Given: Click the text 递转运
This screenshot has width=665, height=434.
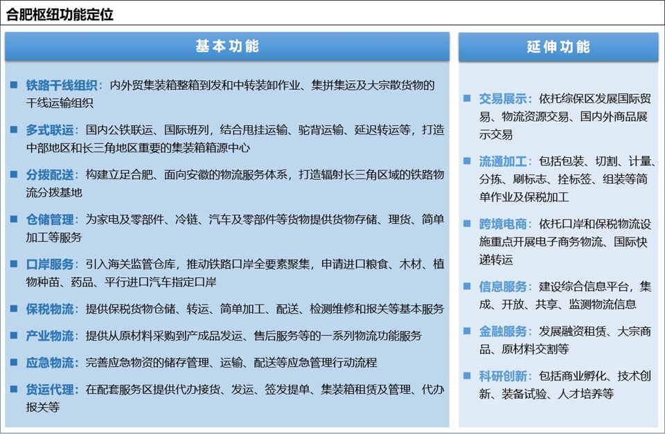Looking at the screenshot, I should 496,260.
